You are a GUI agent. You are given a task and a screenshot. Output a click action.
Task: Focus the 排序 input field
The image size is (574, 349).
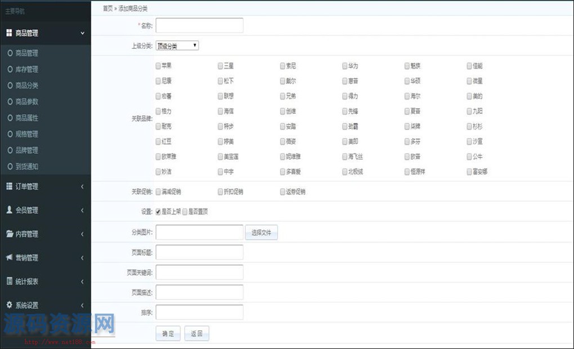click(200, 312)
